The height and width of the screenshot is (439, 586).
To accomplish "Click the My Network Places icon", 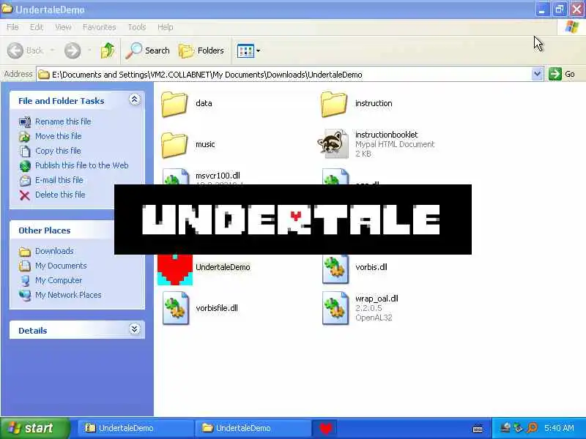I will click(x=25, y=296).
